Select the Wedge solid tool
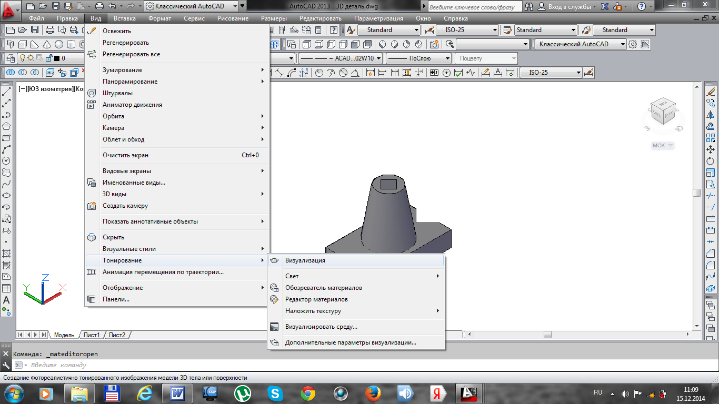The height and width of the screenshot is (404, 719). pyautogui.click(x=35, y=44)
